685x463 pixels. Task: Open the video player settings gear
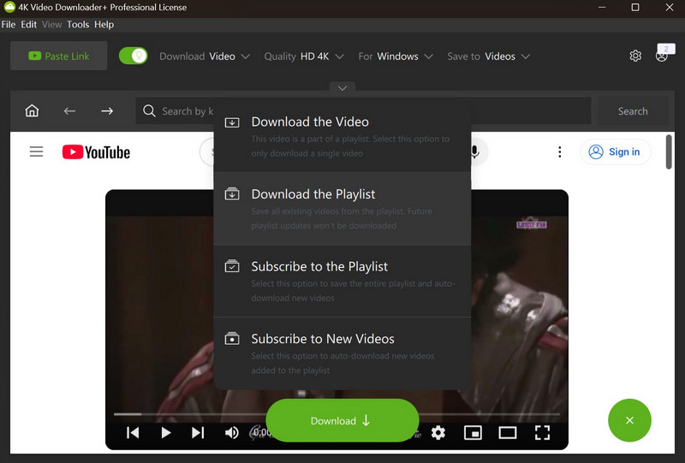click(x=438, y=432)
